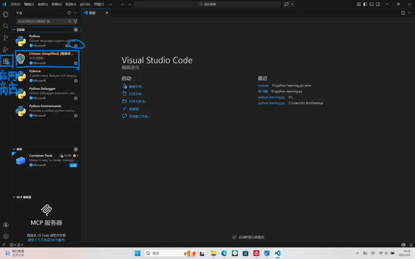The height and width of the screenshot is (259, 415).
Task: Refresh the extensions list
Action: tap(69, 13)
